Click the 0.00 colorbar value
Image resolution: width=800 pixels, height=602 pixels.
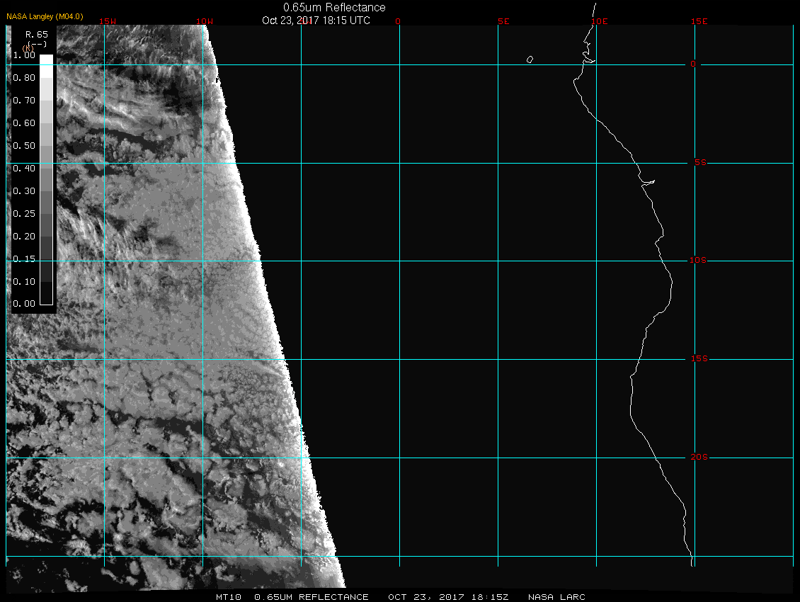pyautogui.click(x=24, y=303)
